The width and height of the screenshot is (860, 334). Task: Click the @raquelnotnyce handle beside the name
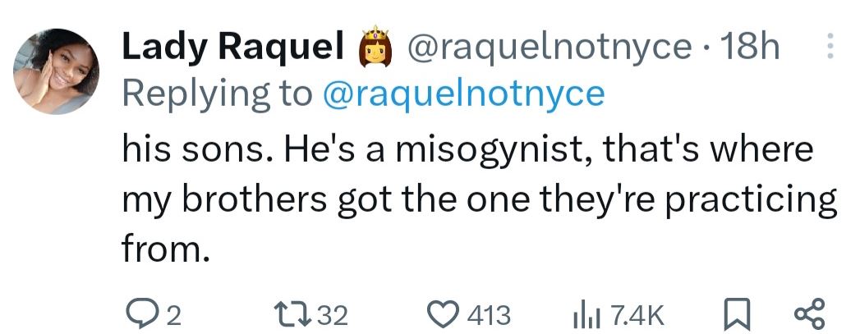click(549, 48)
